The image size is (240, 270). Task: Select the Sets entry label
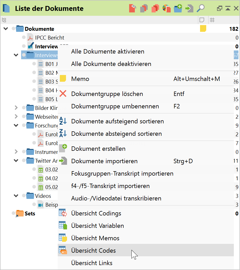point(30,214)
